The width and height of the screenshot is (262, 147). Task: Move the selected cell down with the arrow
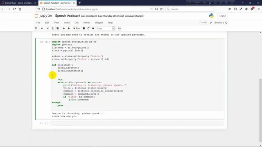click(x=69, y=28)
